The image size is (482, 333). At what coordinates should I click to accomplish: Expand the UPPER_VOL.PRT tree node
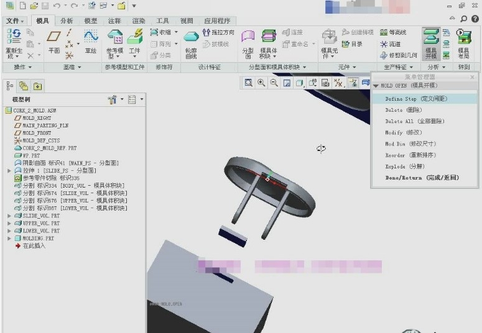point(9,223)
